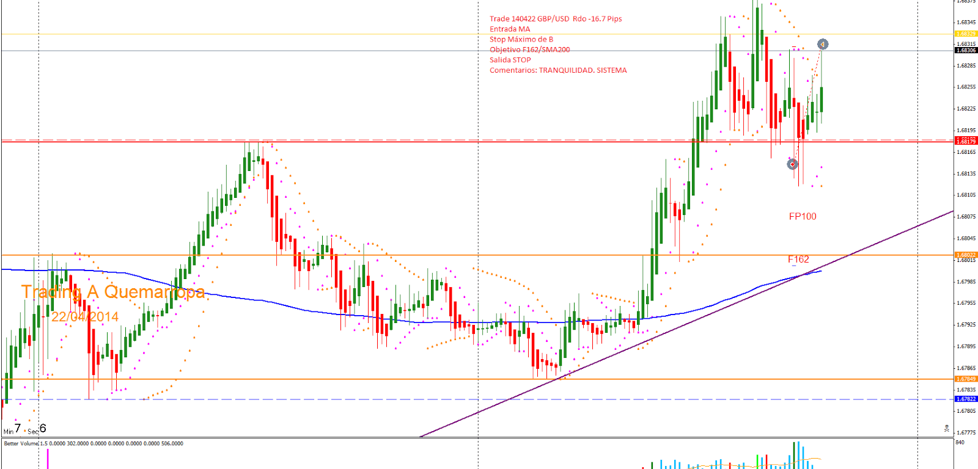Select the 'Comentarios: TRANQUILIDAD. SISTEMA' text

pos(557,70)
